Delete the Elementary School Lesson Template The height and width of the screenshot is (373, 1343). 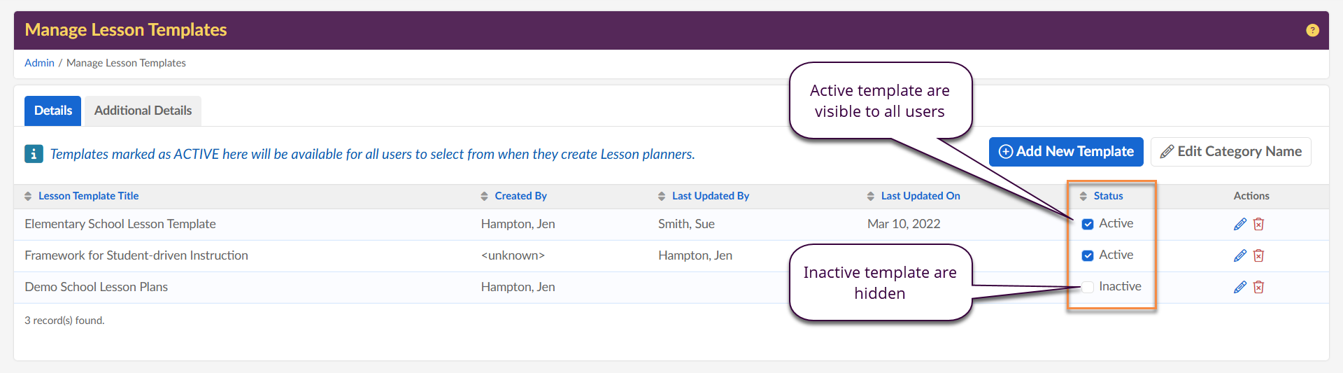[x=1258, y=224]
